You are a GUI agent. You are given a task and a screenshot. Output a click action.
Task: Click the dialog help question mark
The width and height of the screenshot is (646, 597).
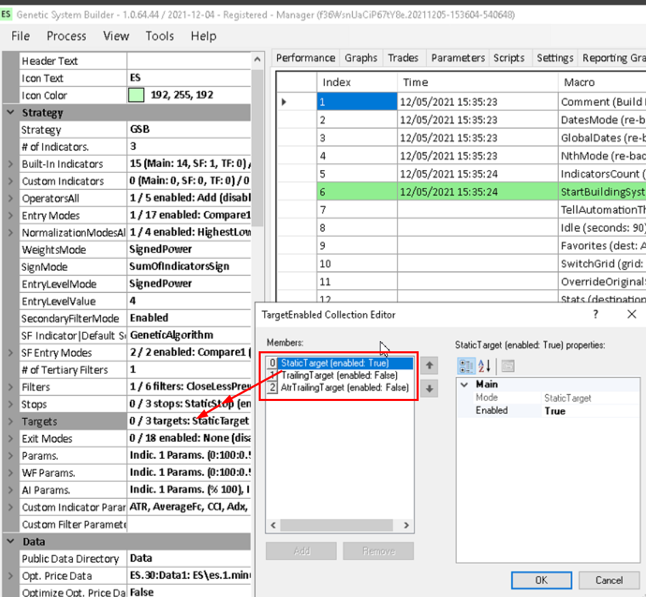[x=596, y=314]
